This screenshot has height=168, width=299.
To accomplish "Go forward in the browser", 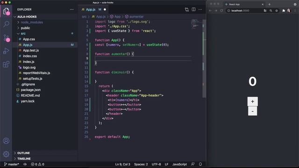I will click(x=216, y=11).
